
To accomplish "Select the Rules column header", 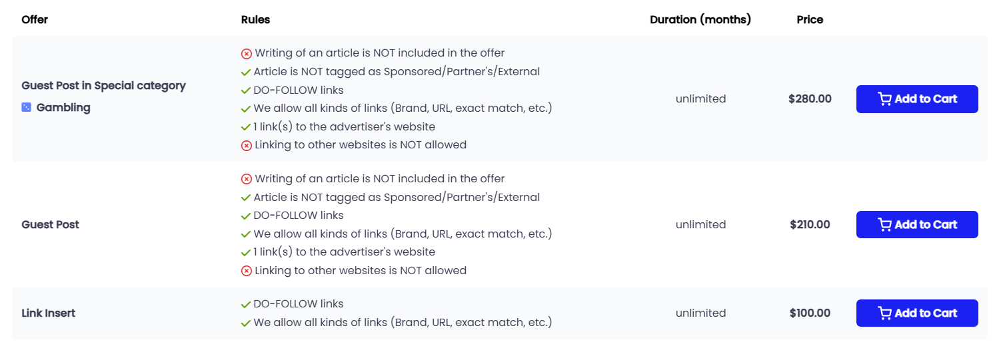I will 256,19.
